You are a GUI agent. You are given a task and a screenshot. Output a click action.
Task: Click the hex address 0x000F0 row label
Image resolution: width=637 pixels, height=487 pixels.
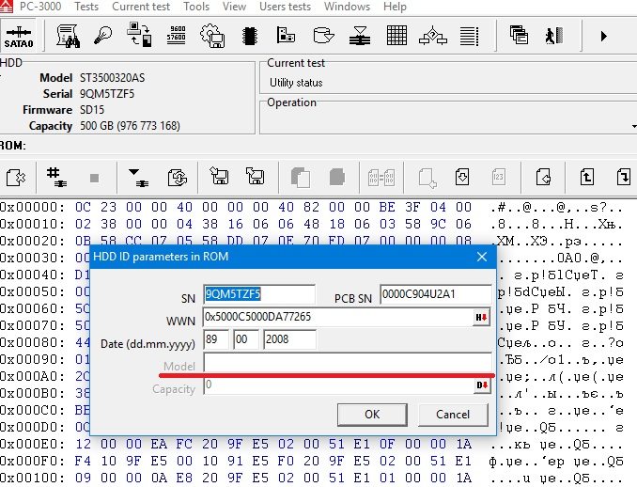(x=33, y=461)
